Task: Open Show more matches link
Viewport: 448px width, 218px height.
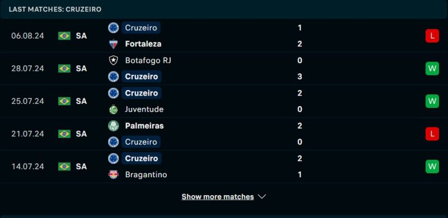Action: pos(218,197)
